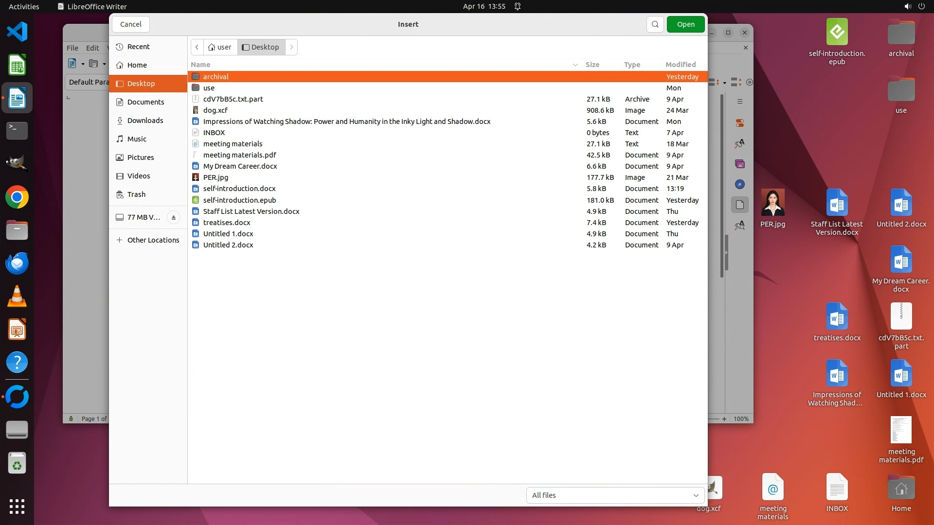
Task: Click the Trash sidebar entry
Action: (x=136, y=194)
